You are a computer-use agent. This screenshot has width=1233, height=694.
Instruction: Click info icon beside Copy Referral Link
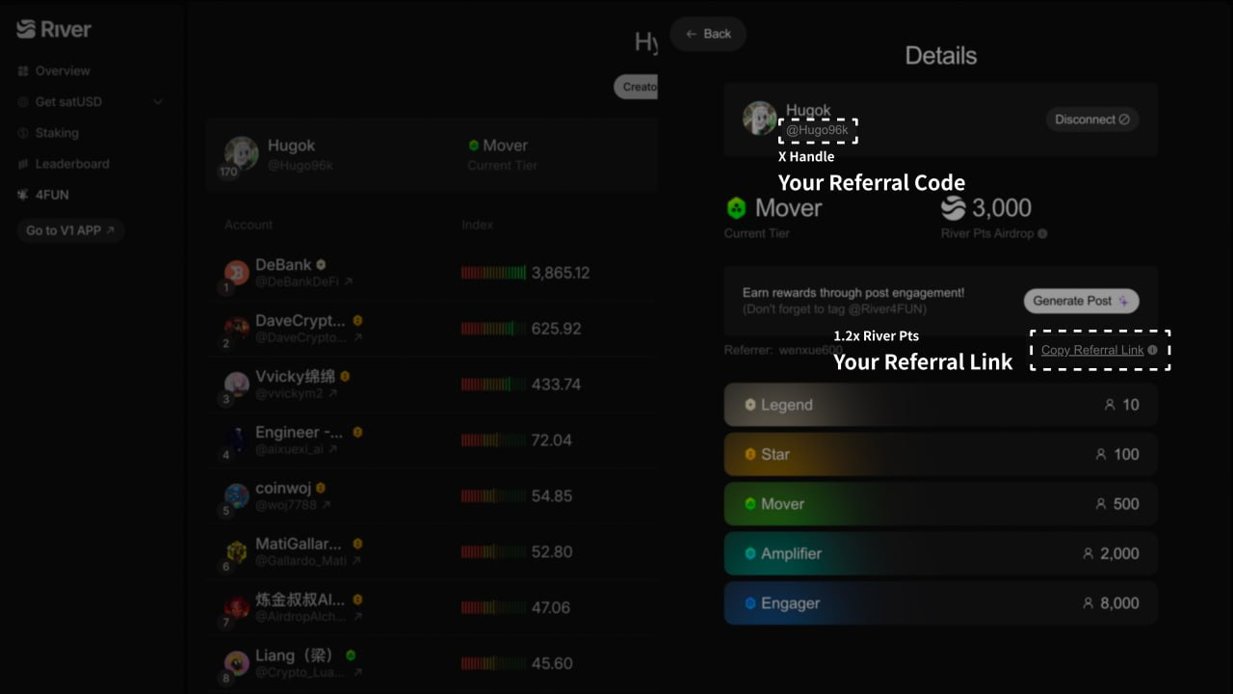tap(1153, 350)
